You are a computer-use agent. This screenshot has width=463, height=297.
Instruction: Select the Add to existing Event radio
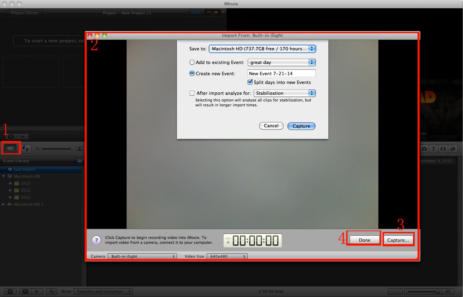pos(192,62)
